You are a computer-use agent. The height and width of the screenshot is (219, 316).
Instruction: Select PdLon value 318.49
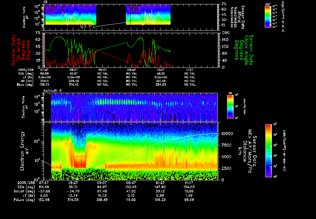point(102,200)
